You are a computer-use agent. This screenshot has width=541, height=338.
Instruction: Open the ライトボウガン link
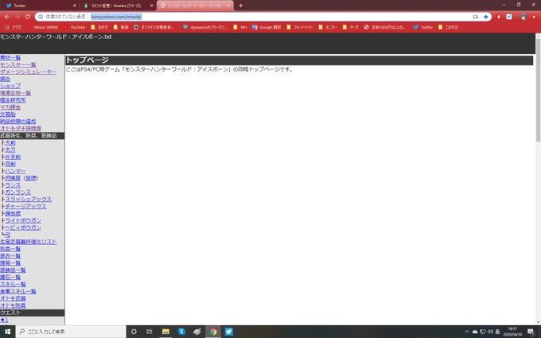(23, 220)
